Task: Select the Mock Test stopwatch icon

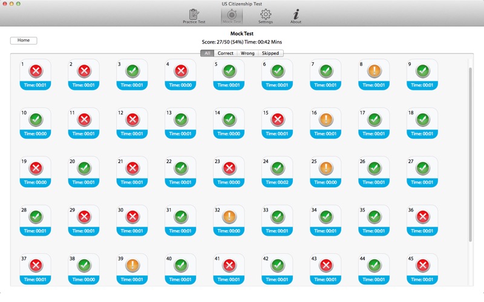Action: [x=232, y=16]
